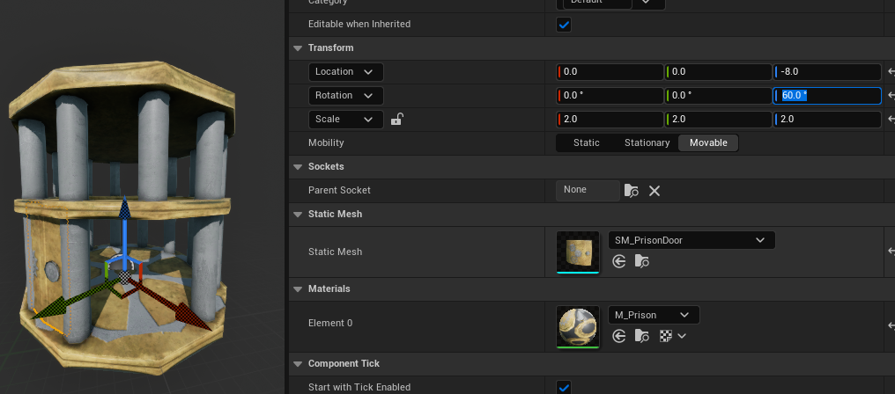Reset Scale to default arrow
Viewport: 895px width, 394px height.
click(891, 120)
